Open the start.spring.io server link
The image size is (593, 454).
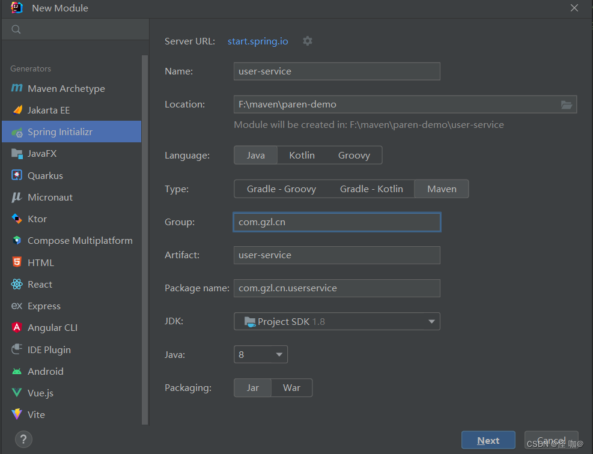258,41
